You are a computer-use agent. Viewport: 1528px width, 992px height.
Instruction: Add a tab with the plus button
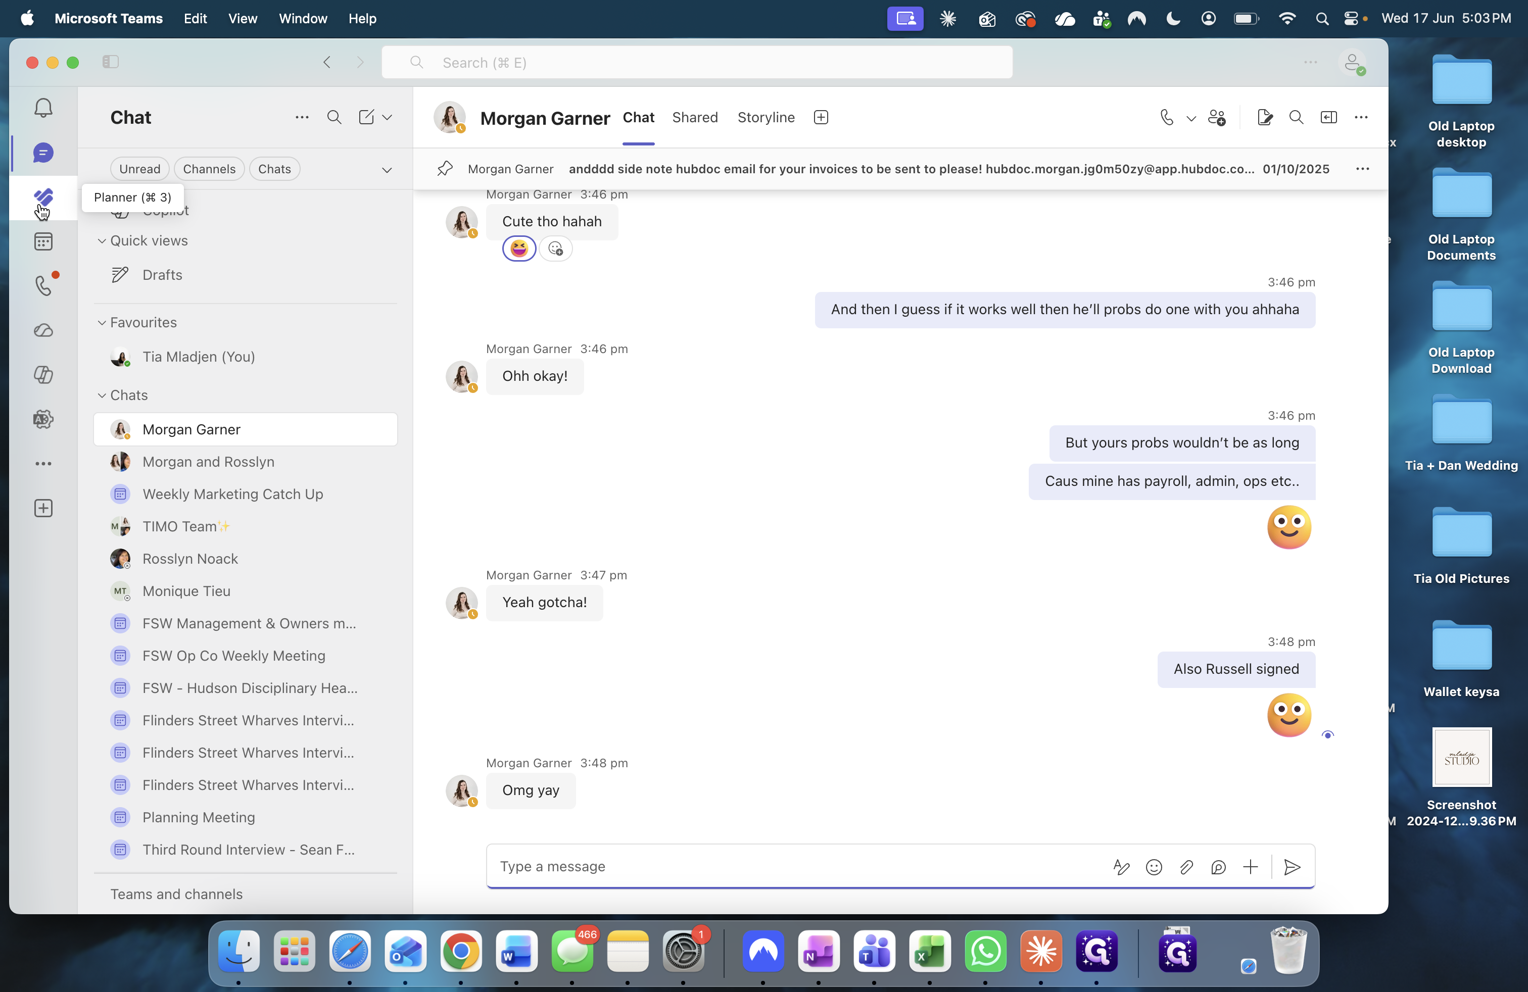(821, 117)
